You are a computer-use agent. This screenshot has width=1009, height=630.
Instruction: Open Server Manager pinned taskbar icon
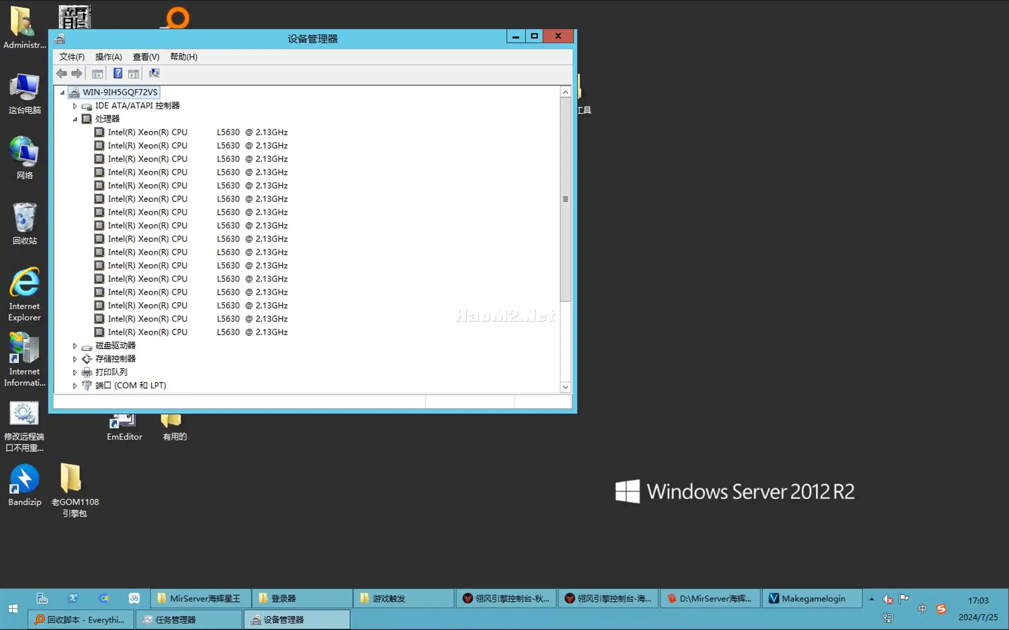click(42, 598)
